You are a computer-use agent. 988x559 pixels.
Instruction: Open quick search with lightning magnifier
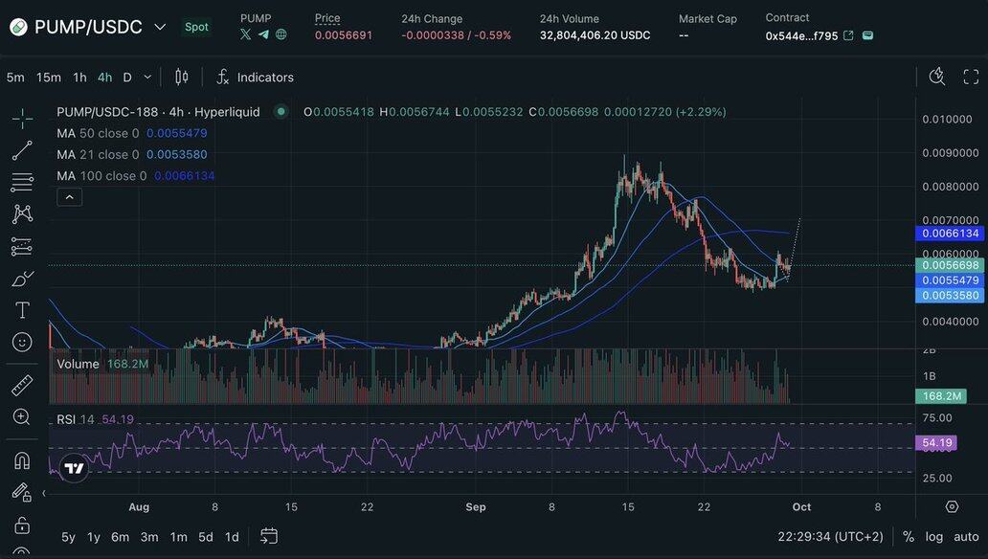click(x=937, y=77)
